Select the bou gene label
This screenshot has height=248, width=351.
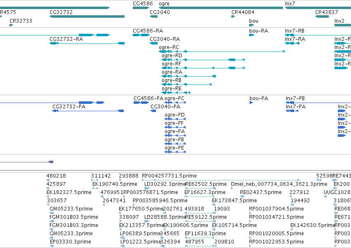[254, 21]
